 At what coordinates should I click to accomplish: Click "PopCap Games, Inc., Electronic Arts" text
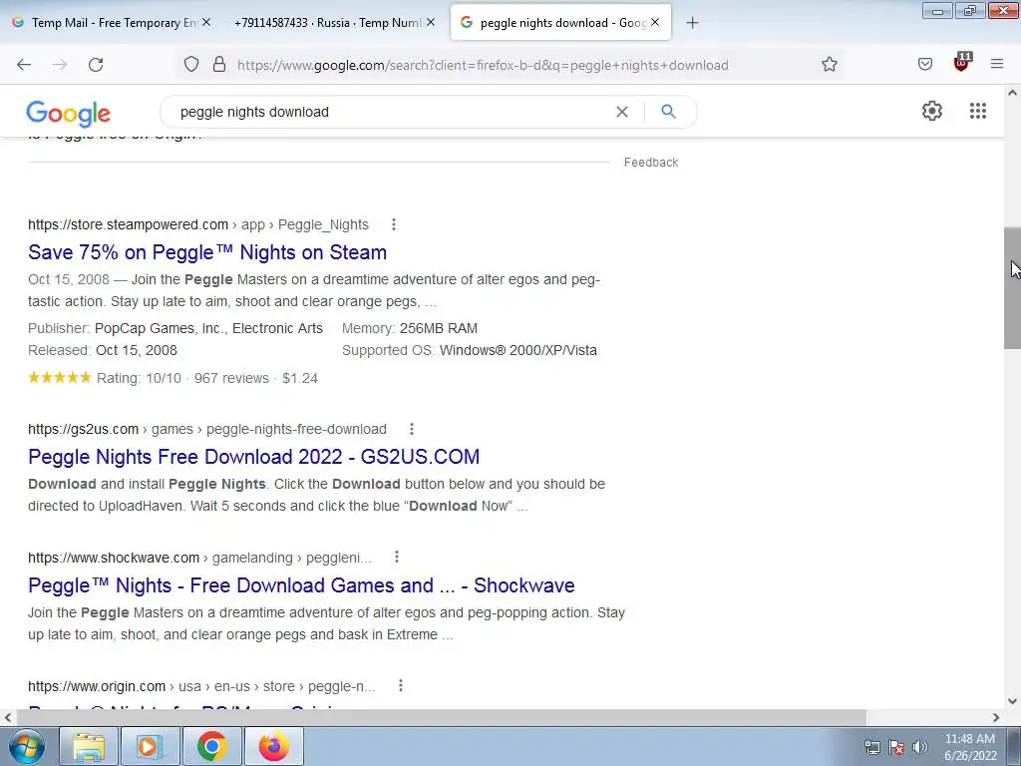tap(208, 328)
